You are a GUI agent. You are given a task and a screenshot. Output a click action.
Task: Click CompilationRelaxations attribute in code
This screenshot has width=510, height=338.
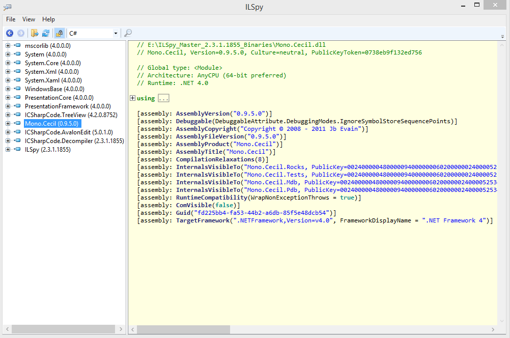215,159
